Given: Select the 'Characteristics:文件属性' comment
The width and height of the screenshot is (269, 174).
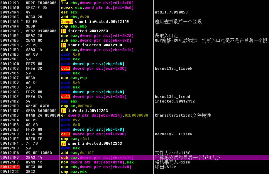Looking at the screenshot, I should [183, 115].
